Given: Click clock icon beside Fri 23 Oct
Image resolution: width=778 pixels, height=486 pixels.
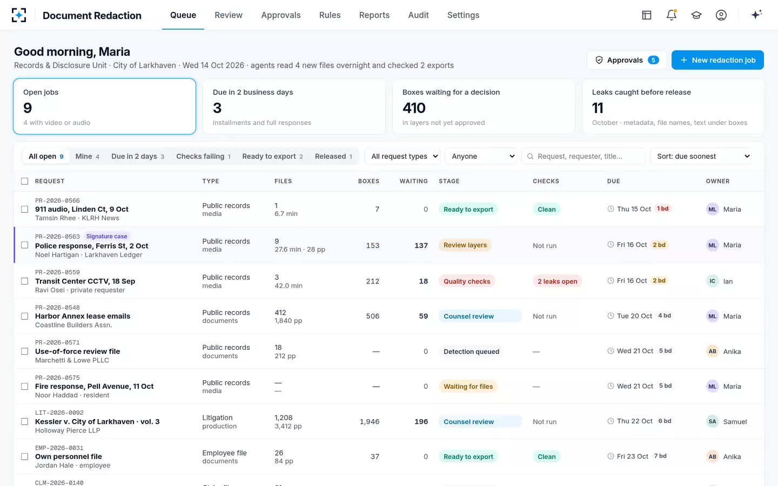Looking at the screenshot, I should 611,456.
